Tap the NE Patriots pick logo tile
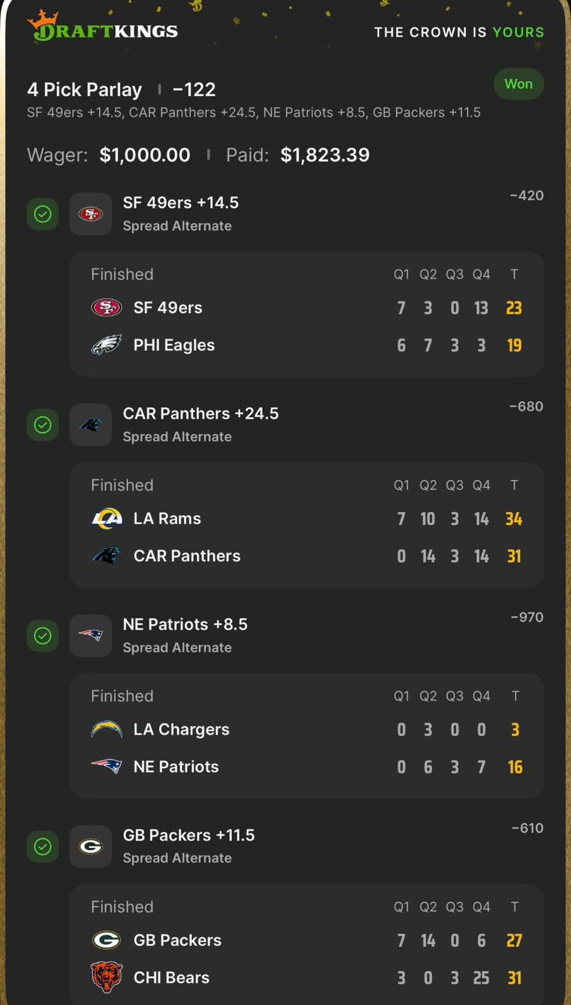The width and height of the screenshot is (571, 1005). coord(90,636)
